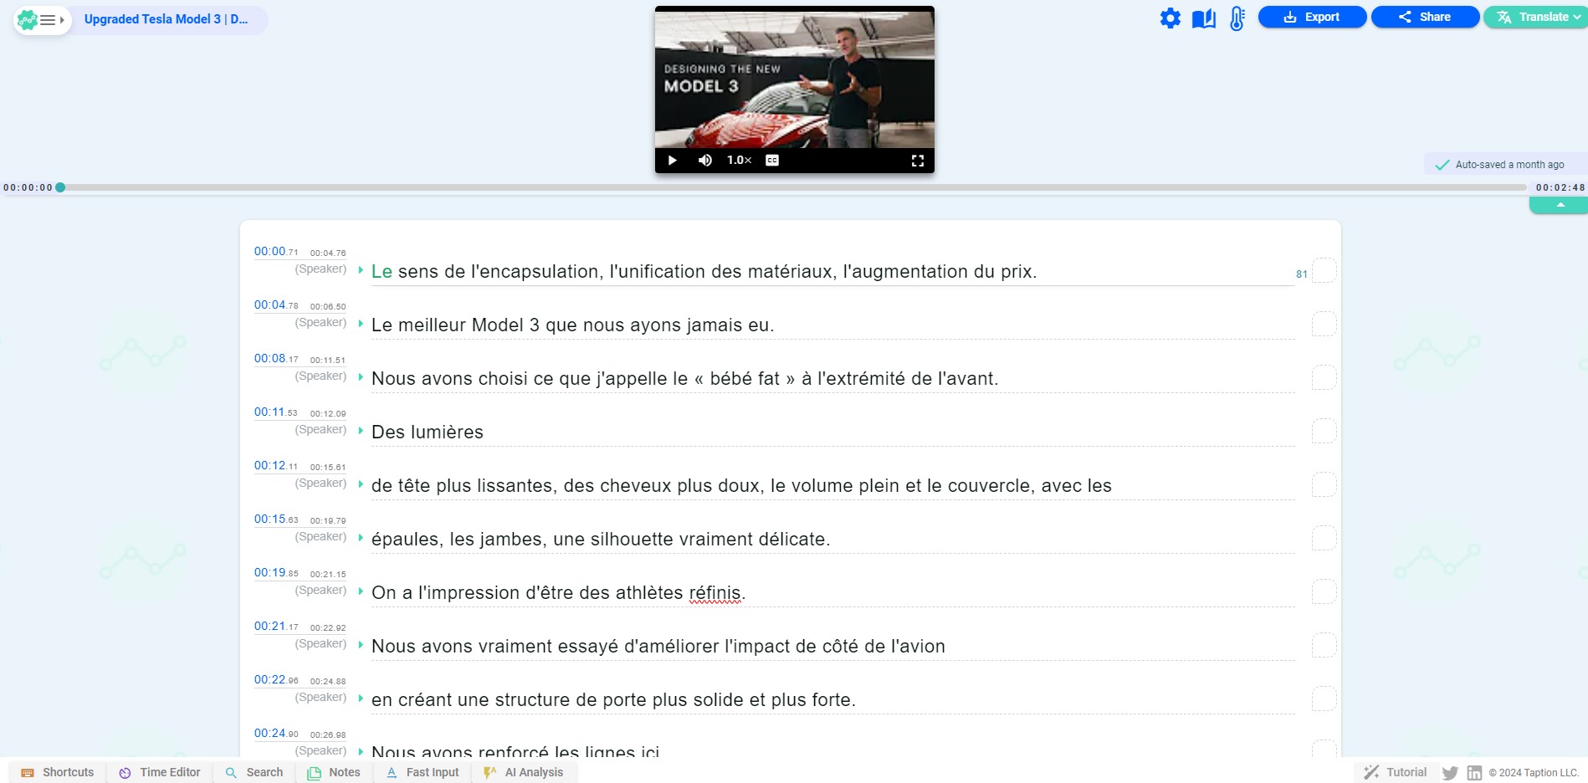The width and height of the screenshot is (1588, 783).
Task: Click the Share button
Action: pos(1425,17)
